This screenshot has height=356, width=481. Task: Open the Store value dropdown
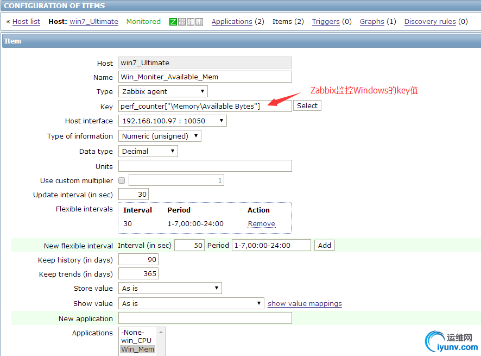[170, 288]
